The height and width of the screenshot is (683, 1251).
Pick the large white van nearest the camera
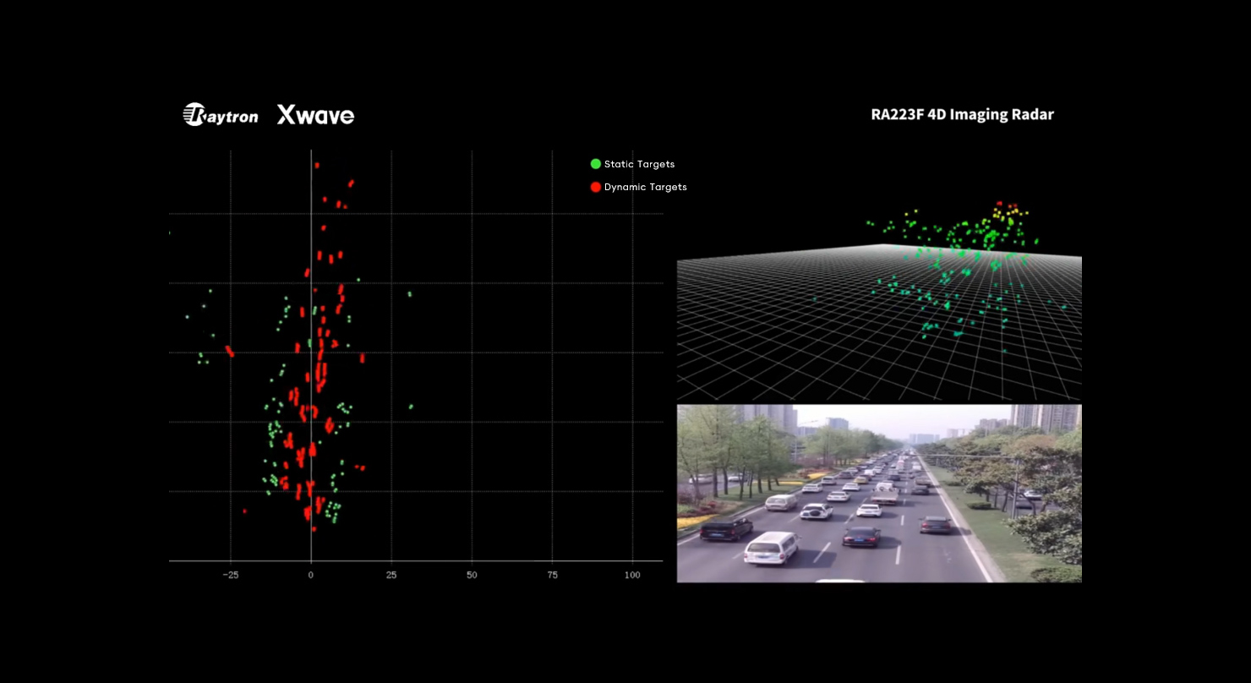pyautogui.click(x=771, y=548)
